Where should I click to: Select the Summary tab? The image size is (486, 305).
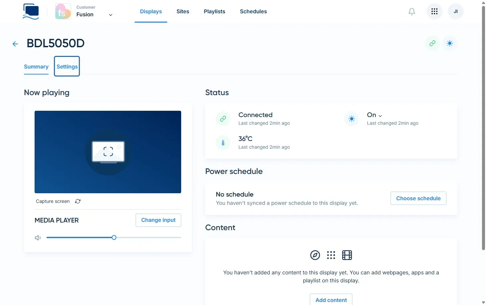click(x=36, y=67)
